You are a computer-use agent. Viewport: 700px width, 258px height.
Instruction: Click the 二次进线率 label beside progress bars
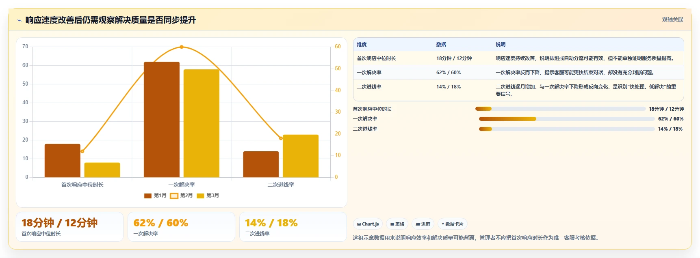(x=365, y=129)
